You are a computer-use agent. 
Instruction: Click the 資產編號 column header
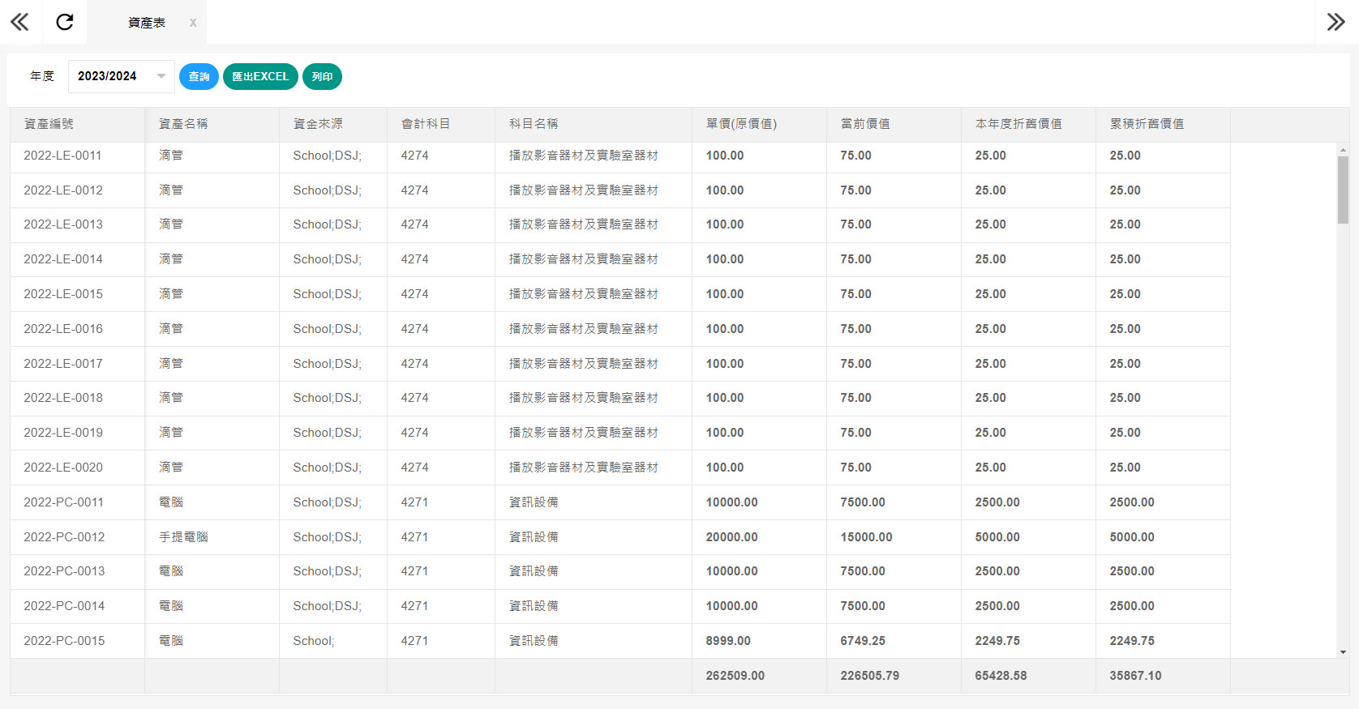coord(49,124)
